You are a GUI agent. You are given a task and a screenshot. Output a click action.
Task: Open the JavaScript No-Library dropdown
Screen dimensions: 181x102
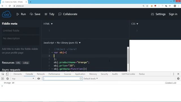click(62, 43)
